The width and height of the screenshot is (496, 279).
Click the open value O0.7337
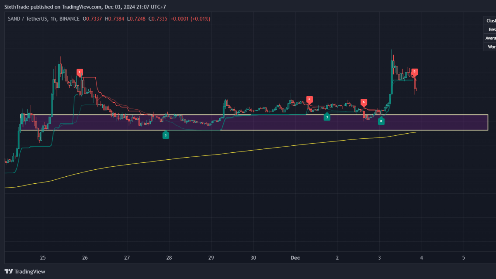tap(92, 19)
